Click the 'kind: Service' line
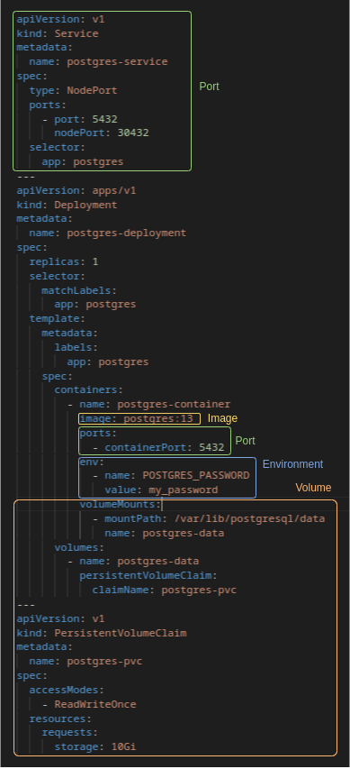Screen dimensions: 350x769 [x=58, y=33]
